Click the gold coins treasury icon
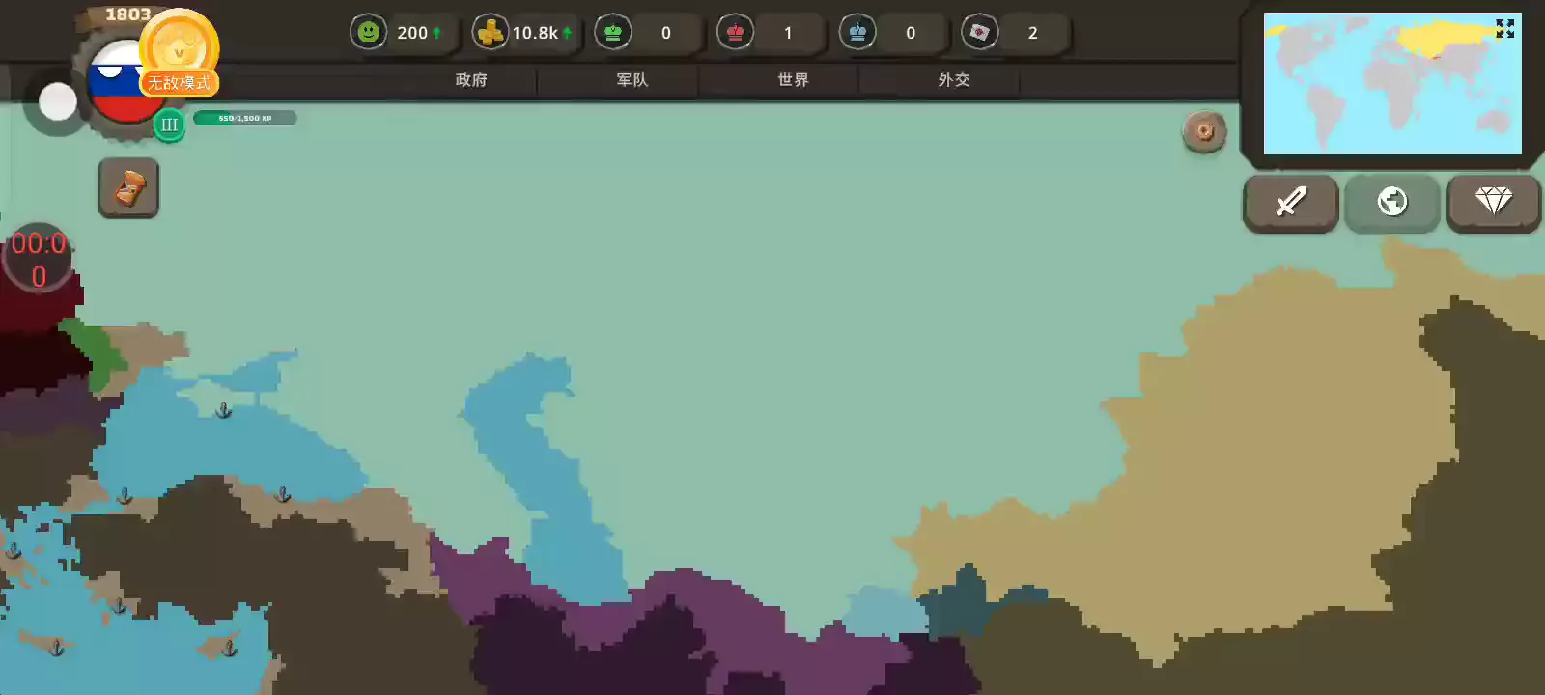The width and height of the screenshot is (1545, 695). (491, 33)
